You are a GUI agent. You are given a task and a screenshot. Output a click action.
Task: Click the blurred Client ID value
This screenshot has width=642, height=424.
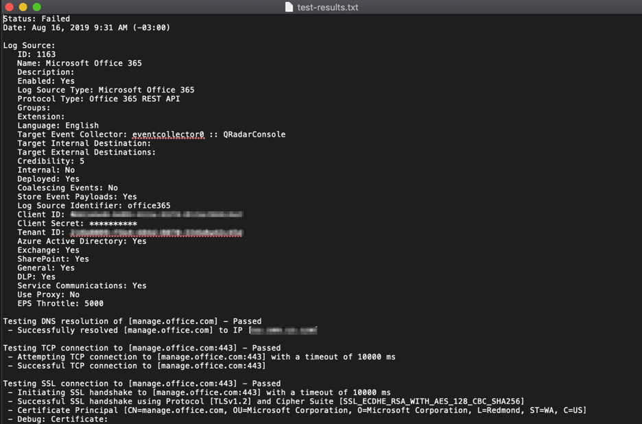pyautogui.click(x=157, y=214)
